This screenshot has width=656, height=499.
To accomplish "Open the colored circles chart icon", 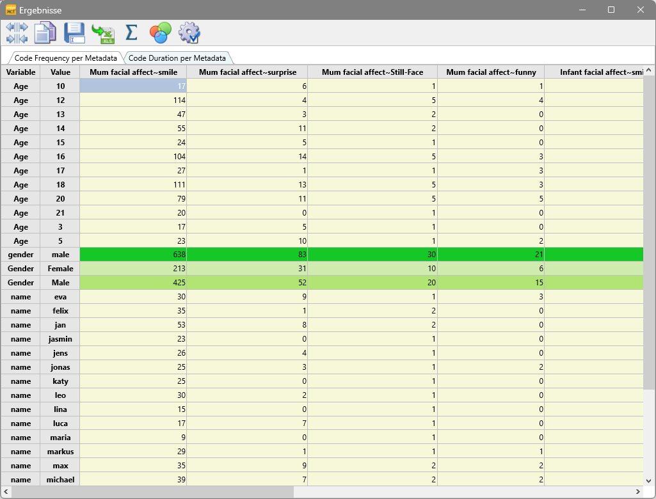I will [x=160, y=33].
